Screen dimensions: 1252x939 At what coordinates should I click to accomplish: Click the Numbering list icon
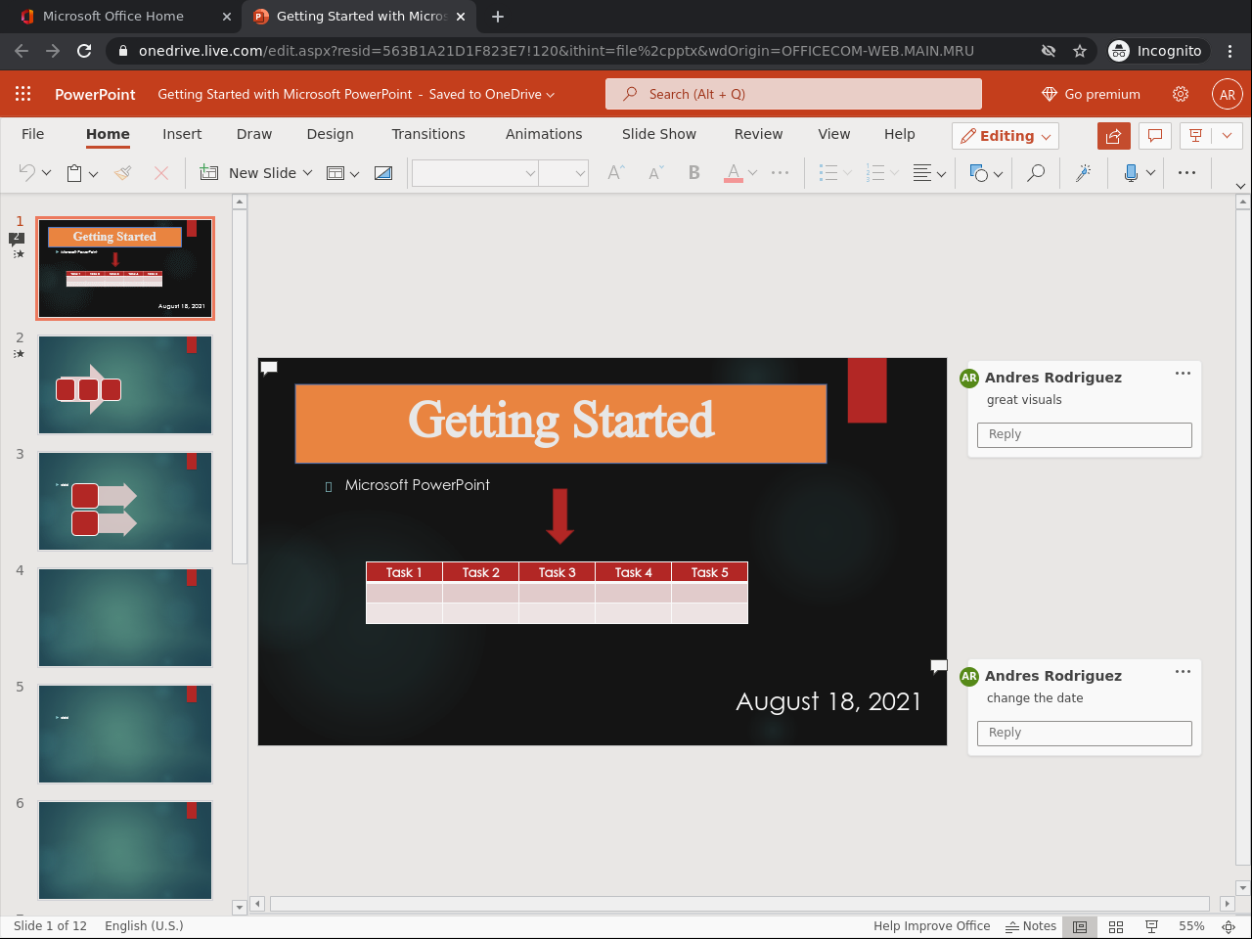(x=875, y=173)
